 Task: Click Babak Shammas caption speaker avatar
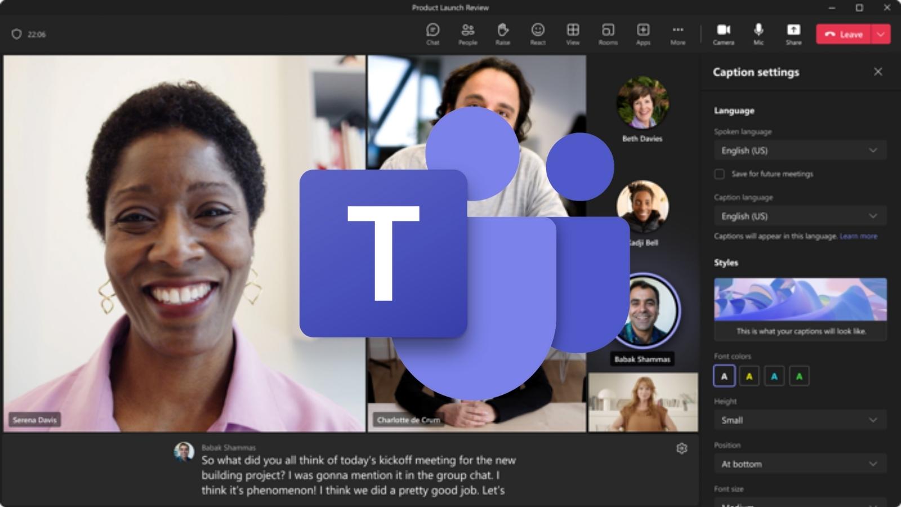[184, 452]
